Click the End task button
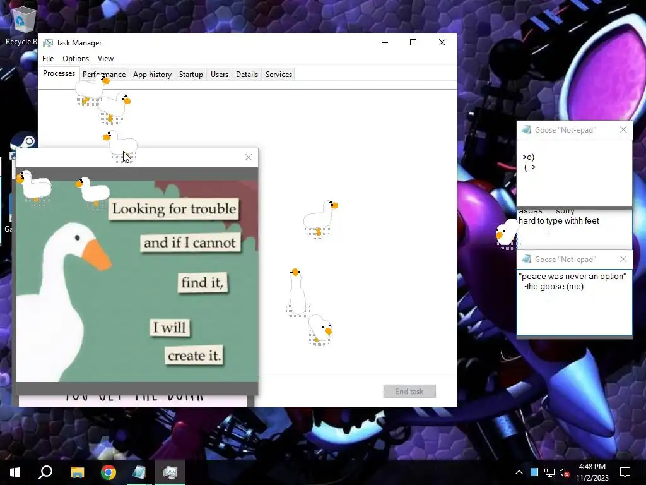This screenshot has height=485, width=646. [409, 392]
